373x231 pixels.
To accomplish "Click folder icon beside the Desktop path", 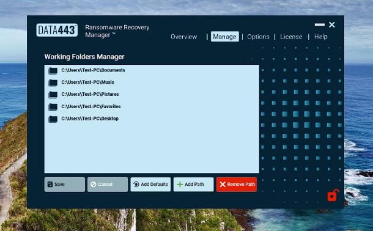I will coord(53,119).
